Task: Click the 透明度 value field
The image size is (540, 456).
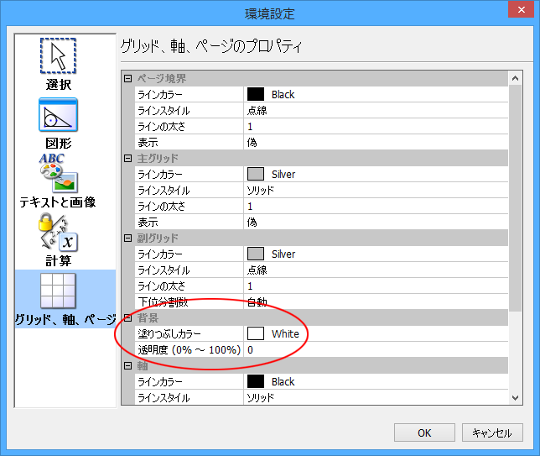Action: [x=376, y=350]
